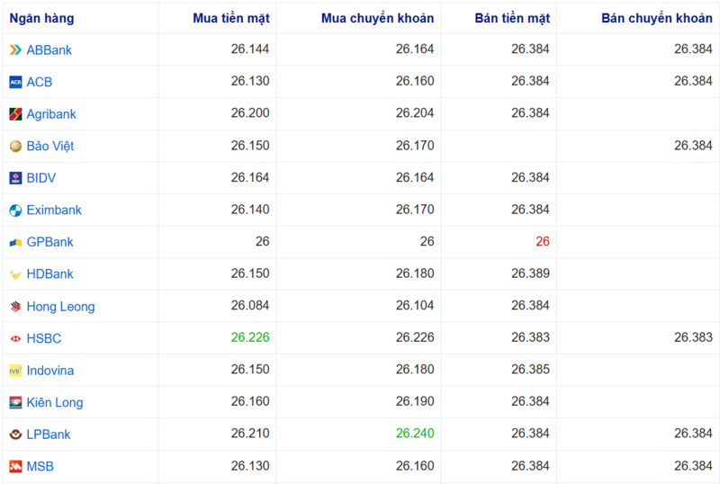Open the Kiên Long bank link

(x=55, y=403)
